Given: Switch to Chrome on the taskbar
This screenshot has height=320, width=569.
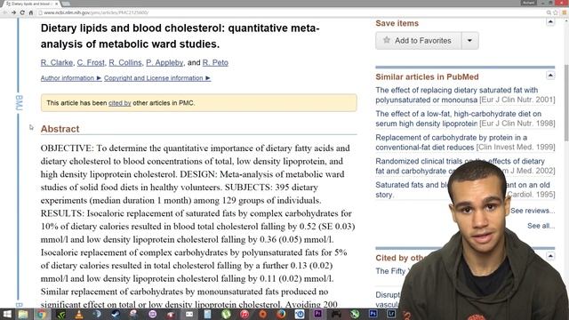Looking at the screenshot, I should point(42,314).
